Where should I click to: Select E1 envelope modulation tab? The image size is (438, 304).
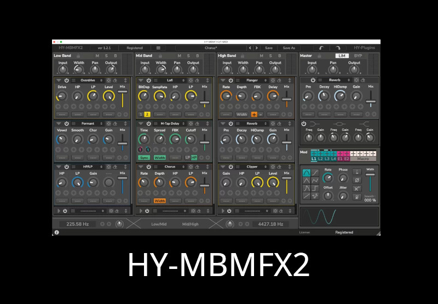(340, 159)
